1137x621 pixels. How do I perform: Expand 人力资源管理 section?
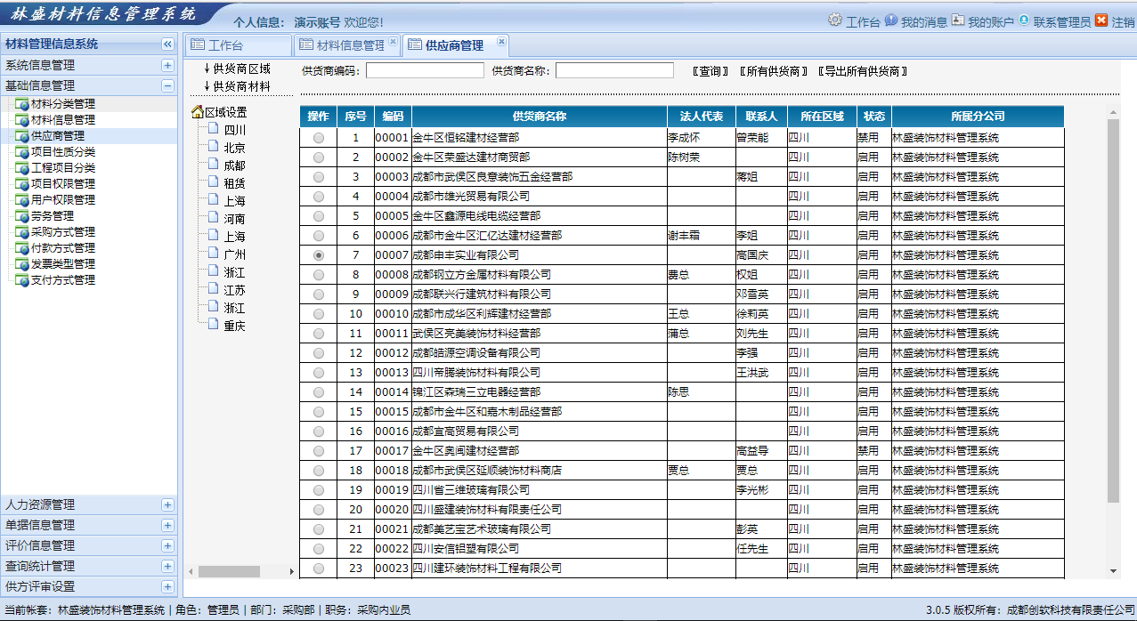[167, 504]
